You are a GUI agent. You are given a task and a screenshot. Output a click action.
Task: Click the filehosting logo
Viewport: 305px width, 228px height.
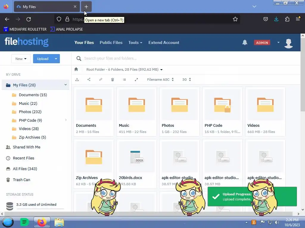coord(27,42)
